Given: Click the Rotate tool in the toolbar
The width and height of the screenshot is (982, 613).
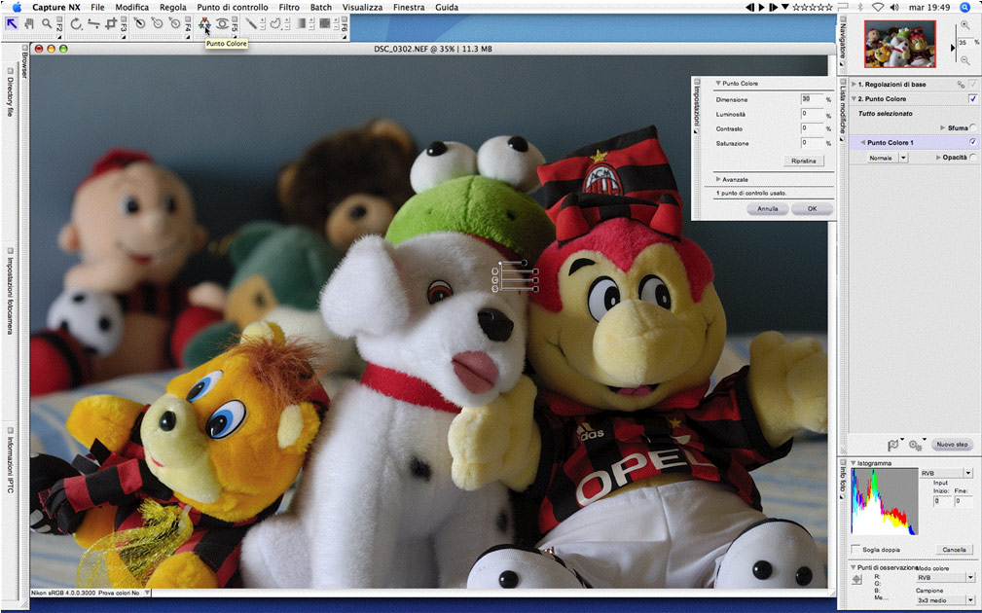Looking at the screenshot, I should (x=77, y=24).
